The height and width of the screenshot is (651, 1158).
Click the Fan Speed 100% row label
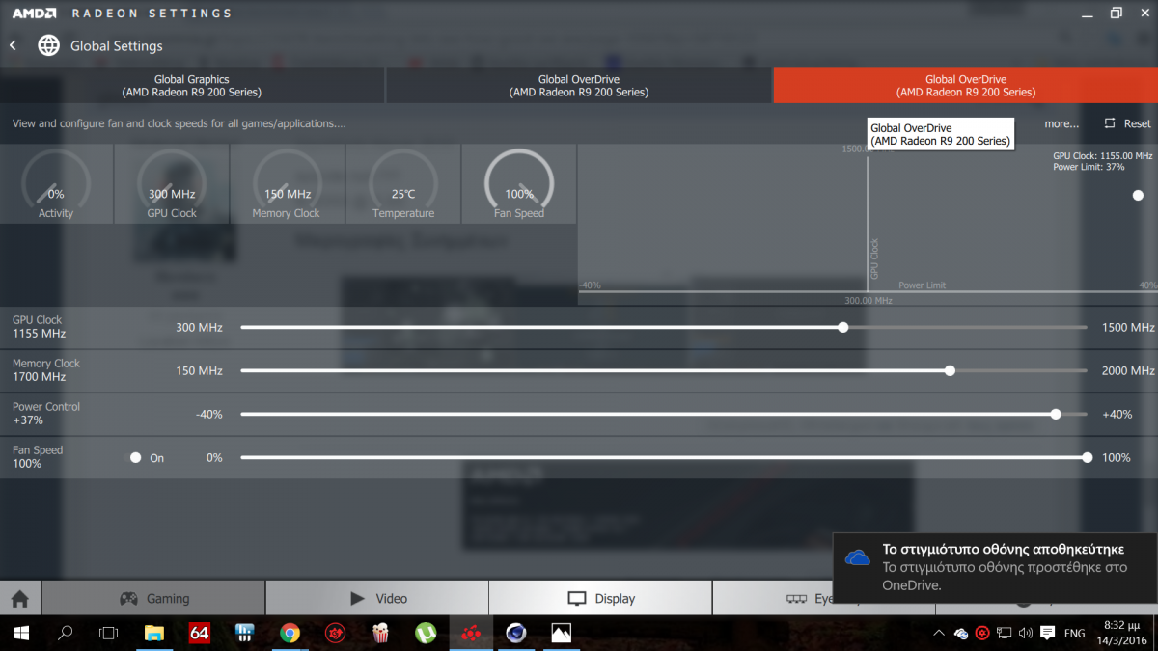coord(38,457)
